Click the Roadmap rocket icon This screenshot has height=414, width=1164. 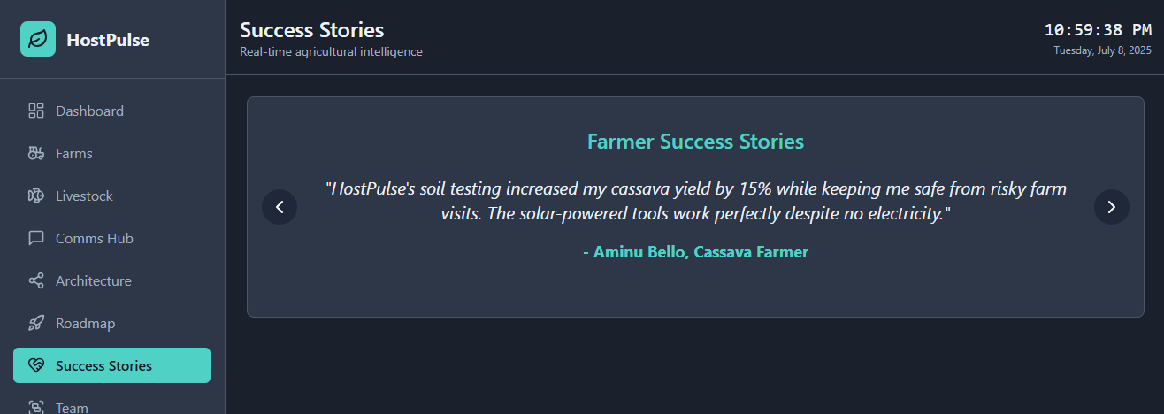(36, 323)
